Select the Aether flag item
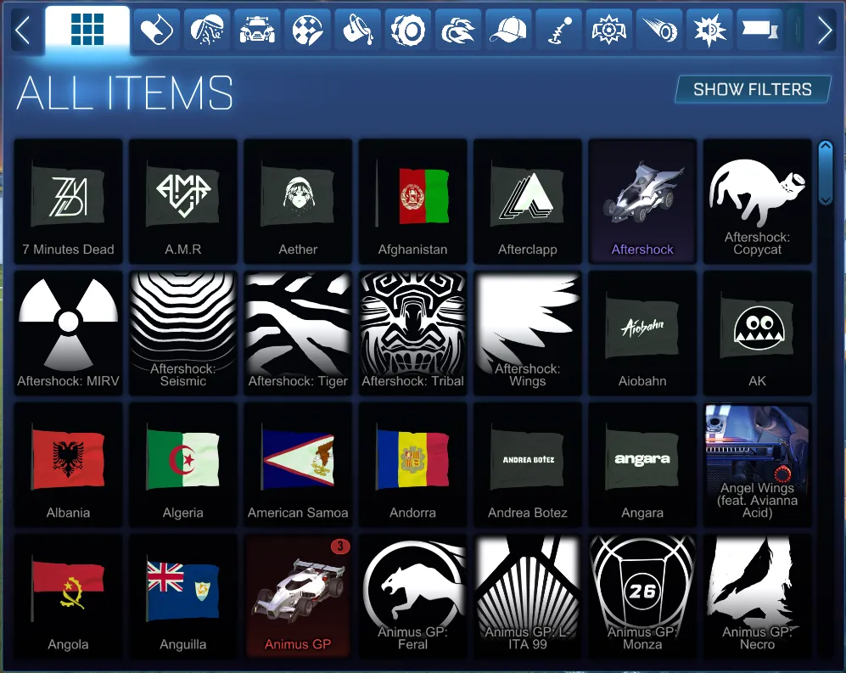The width and height of the screenshot is (846, 673). 298,201
